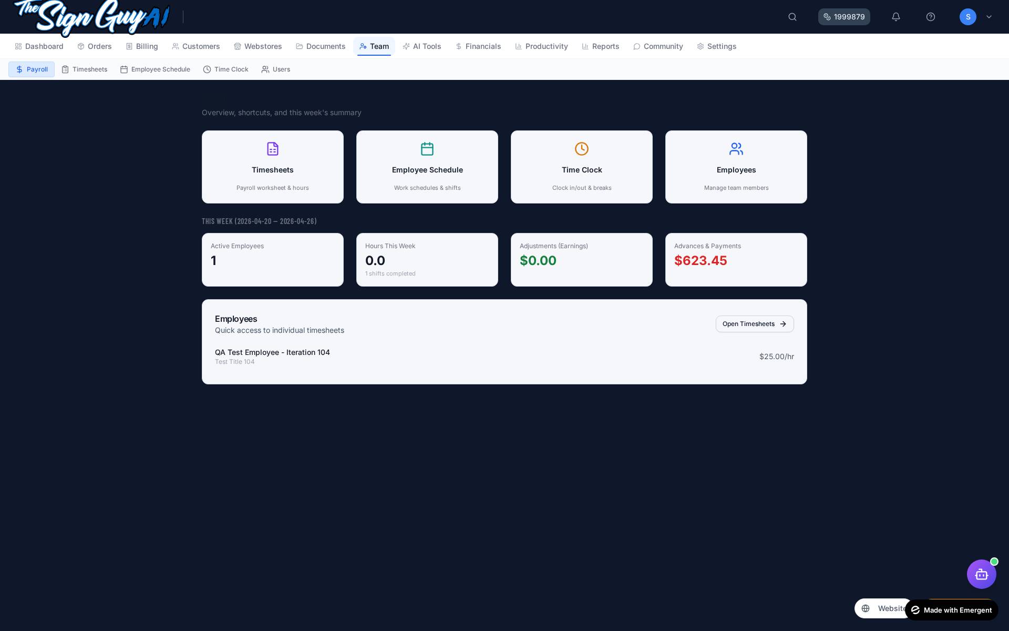Open the help question-mark icon

[931, 17]
